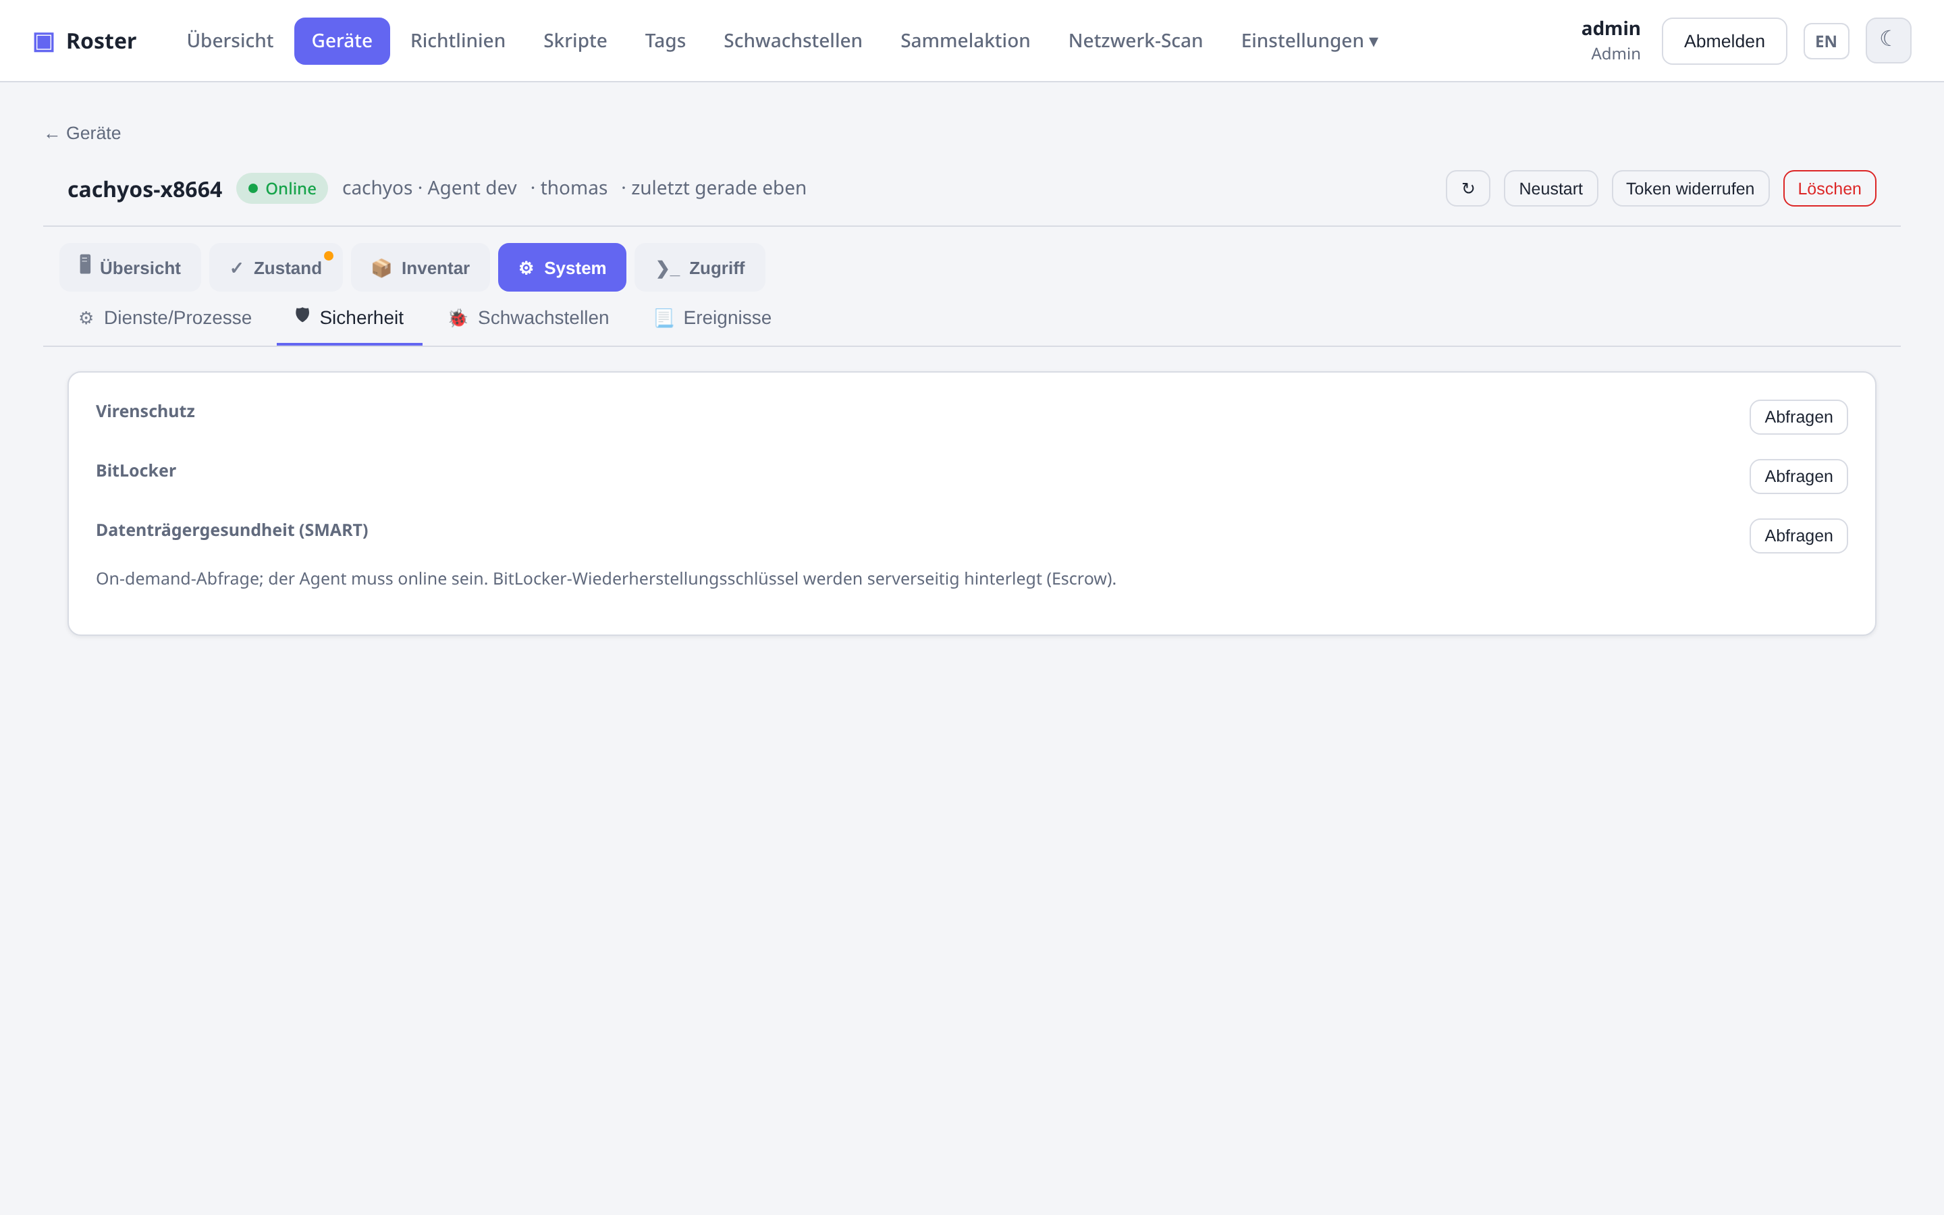Click the device name cachyos-x8664

pyautogui.click(x=144, y=190)
